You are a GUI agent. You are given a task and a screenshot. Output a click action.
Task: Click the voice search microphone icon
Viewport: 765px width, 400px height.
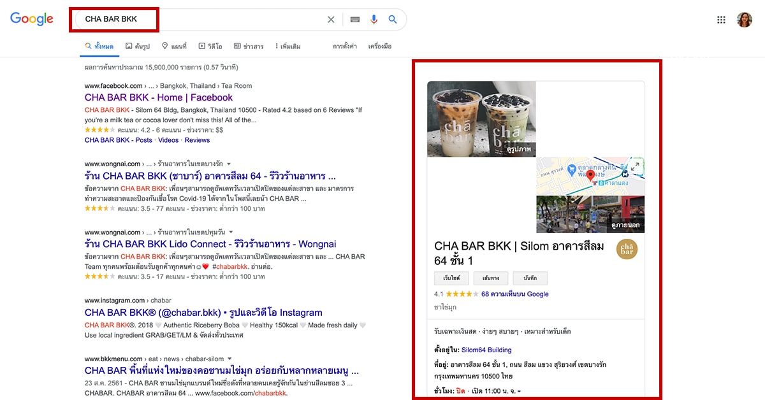coord(374,19)
